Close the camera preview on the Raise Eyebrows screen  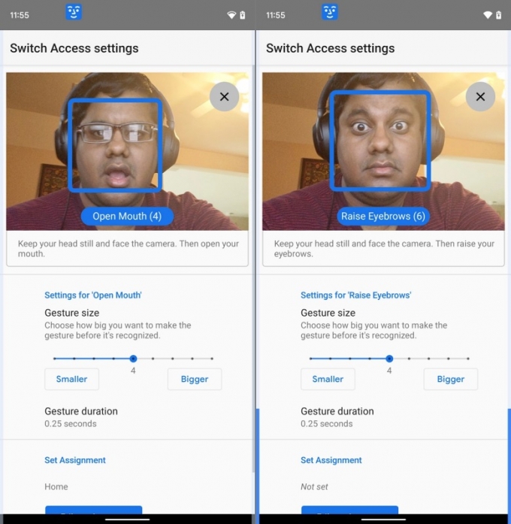point(480,97)
